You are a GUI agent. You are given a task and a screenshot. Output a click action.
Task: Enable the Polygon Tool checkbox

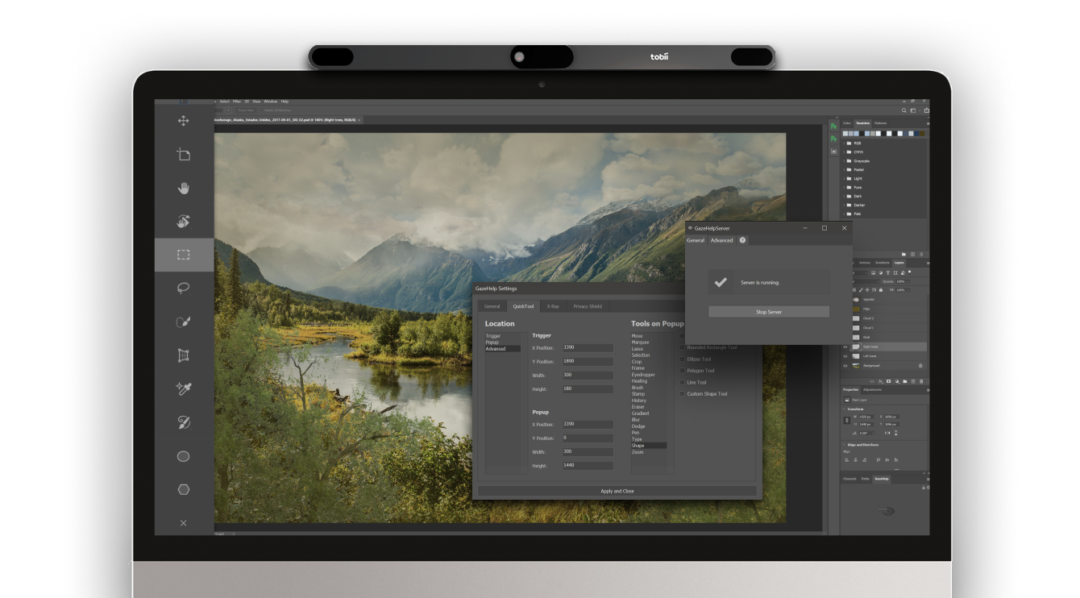tap(682, 371)
